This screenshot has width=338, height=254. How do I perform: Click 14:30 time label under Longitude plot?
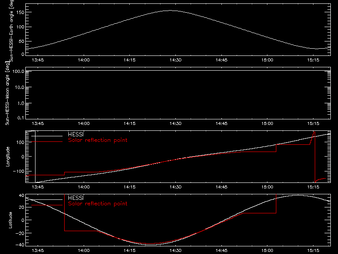pos(175,187)
